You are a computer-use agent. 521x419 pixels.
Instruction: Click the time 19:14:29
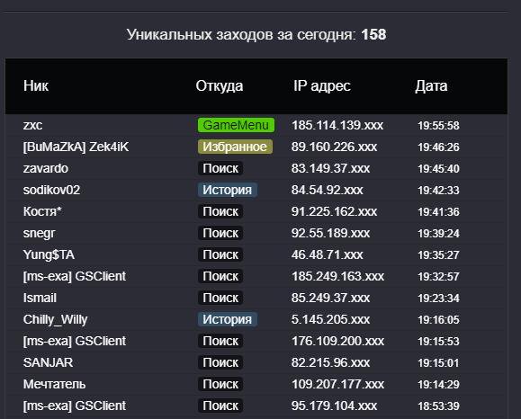(x=438, y=385)
